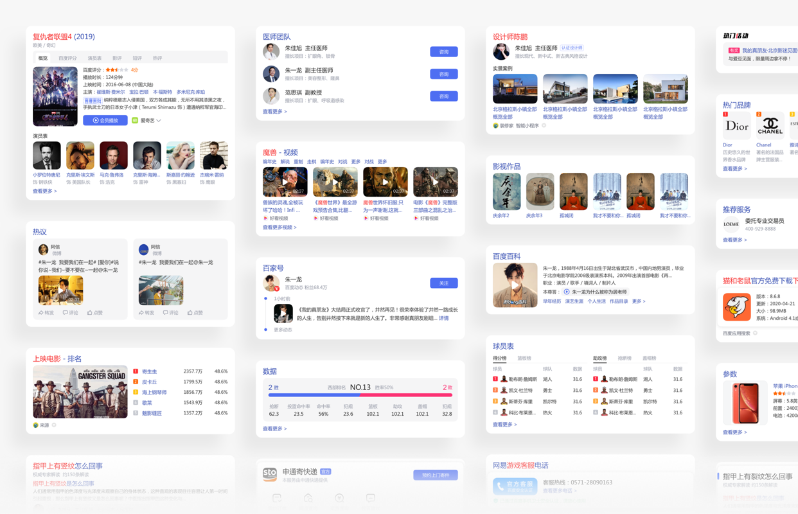Open ranked movie 海上钢琴师
The width and height of the screenshot is (798, 514).
tap(154, 392)
